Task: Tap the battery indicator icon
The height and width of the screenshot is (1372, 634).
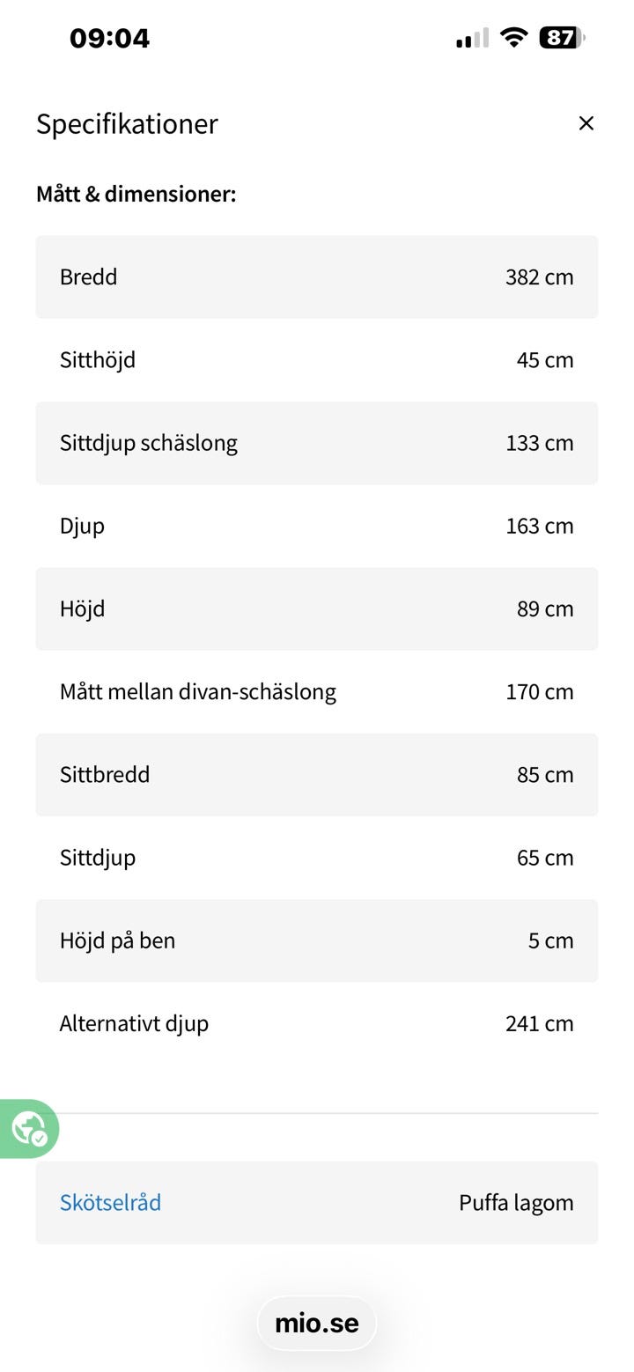Action: (562, 38)
